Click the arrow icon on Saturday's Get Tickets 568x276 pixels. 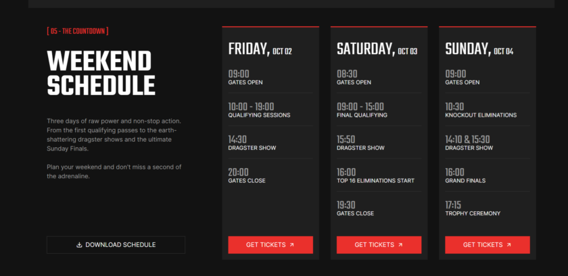coord(400,245)
